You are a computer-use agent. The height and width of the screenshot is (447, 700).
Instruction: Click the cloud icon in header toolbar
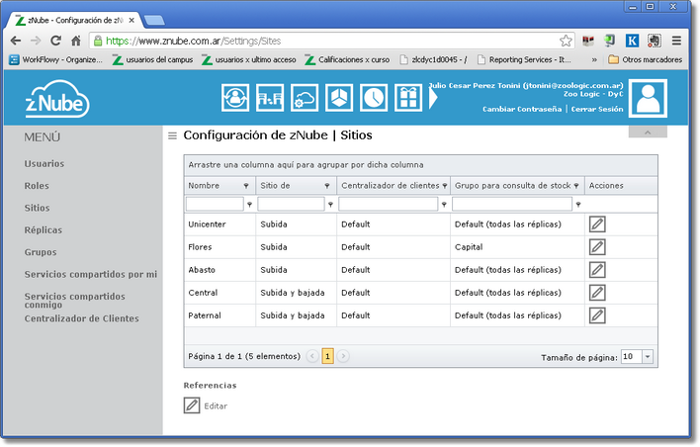pos(305,98)
